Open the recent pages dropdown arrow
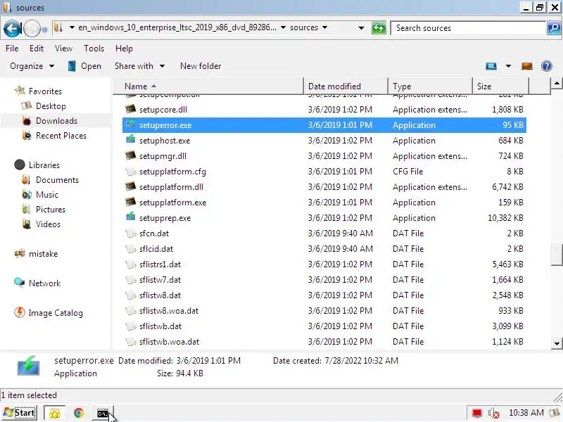 (x=44, y=30)
